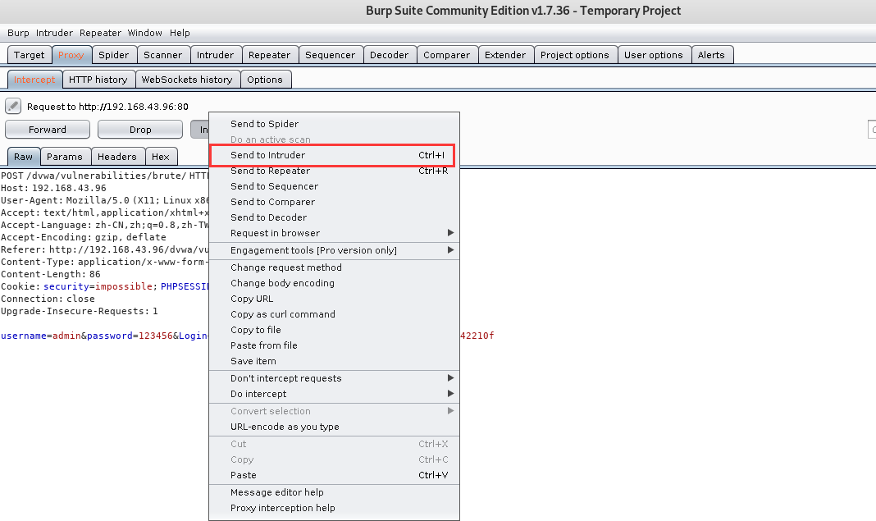This screenshot has height=521, width=876.
Task: Select the Hex message view tab
Action: 160,157
